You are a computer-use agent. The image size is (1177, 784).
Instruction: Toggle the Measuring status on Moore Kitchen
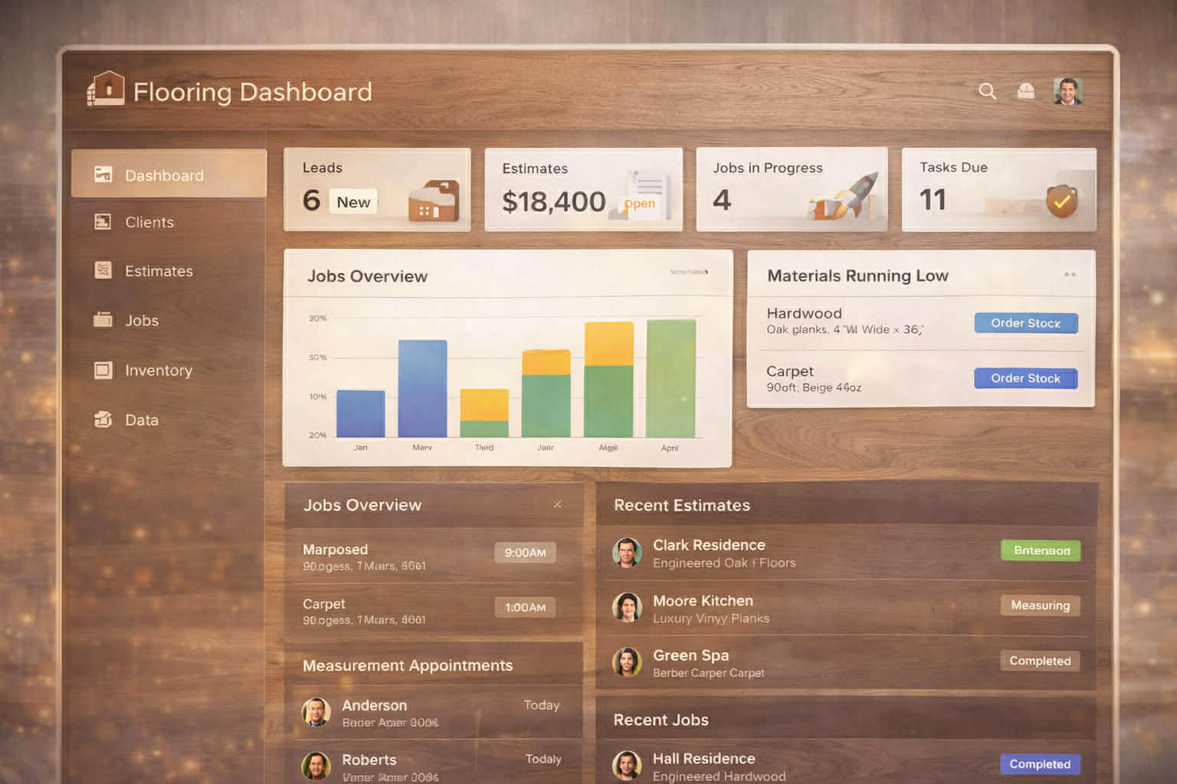pyautogui.click(x=1039, y=605)
